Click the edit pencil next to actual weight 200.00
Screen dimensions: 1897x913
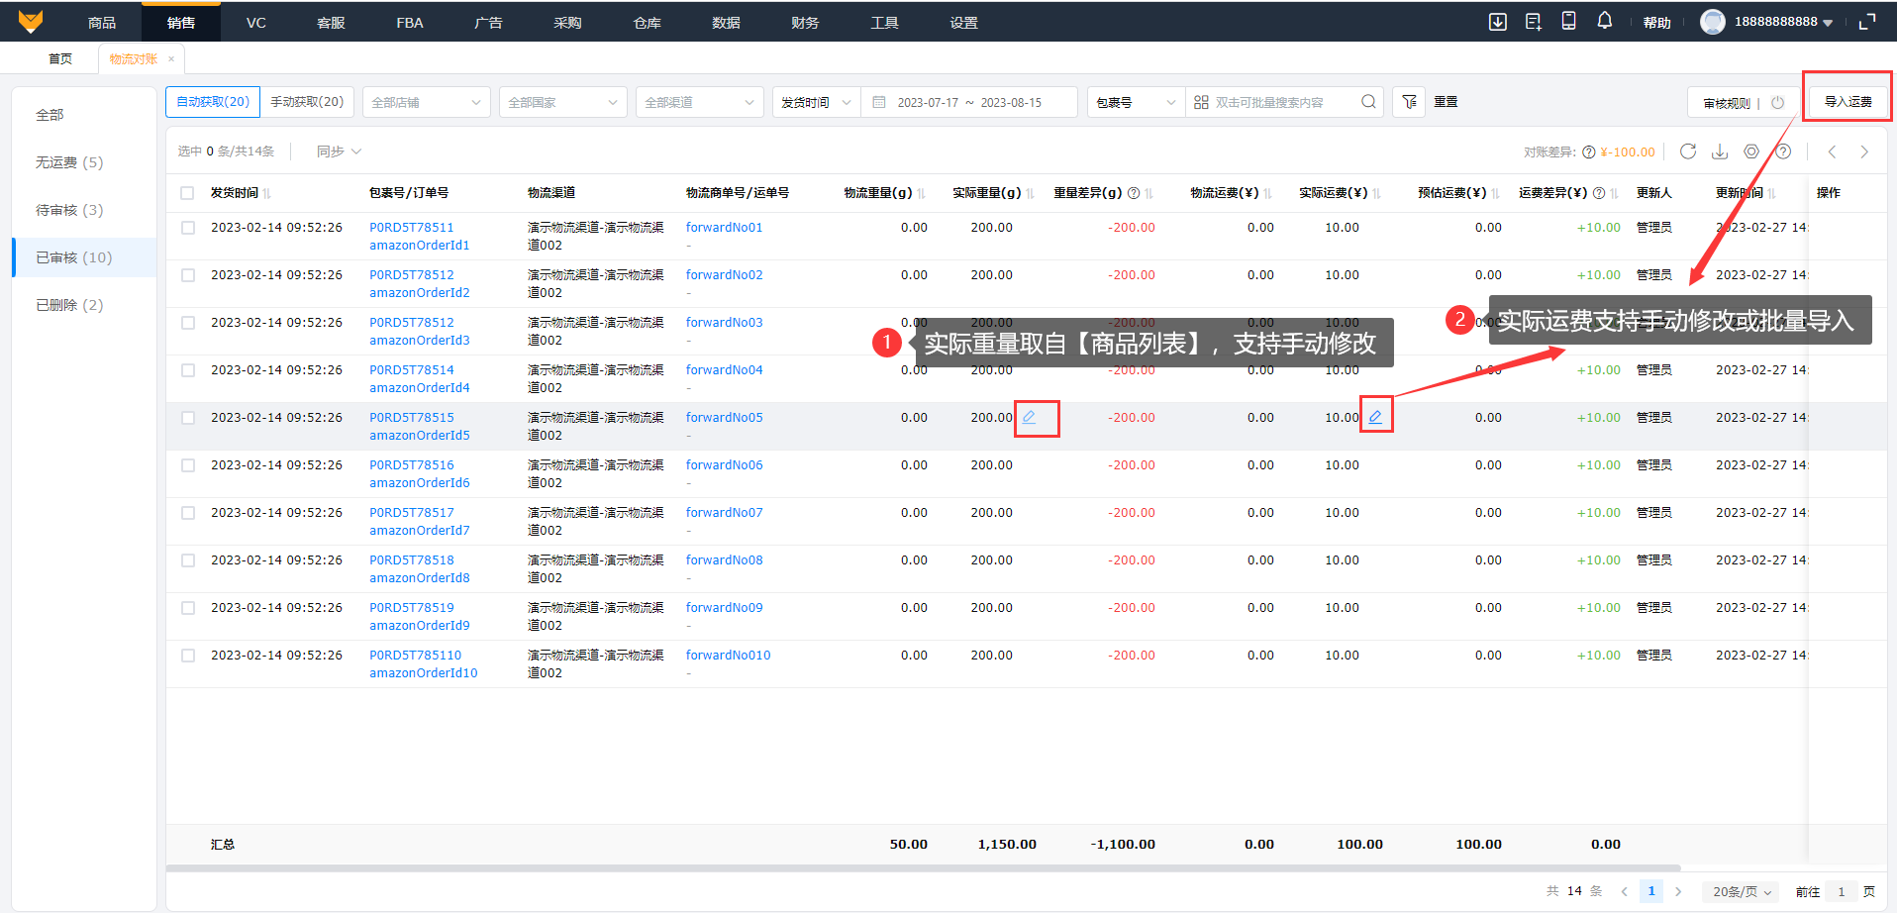(x=1030, y=418)
